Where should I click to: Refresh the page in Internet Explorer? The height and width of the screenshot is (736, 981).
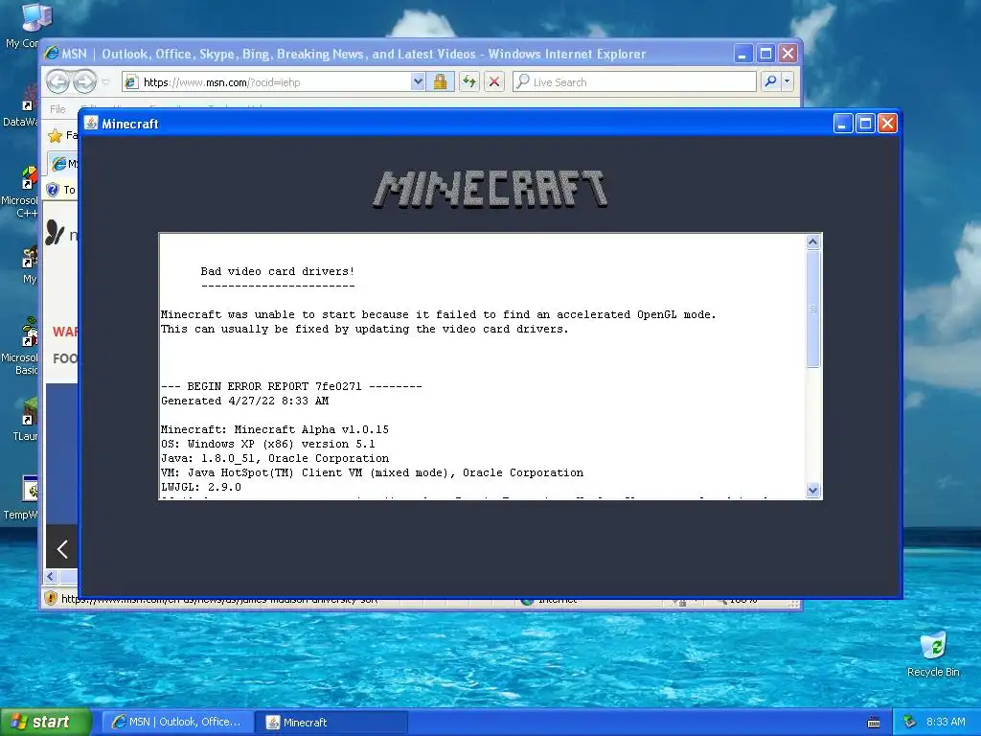469,82
